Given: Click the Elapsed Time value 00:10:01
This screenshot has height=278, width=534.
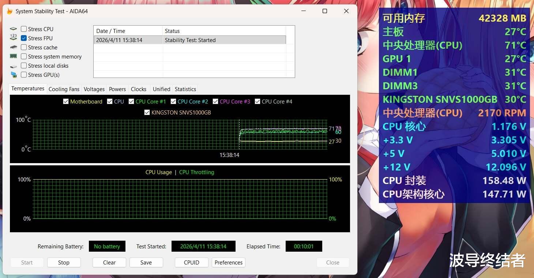Looking at the screenshot, I should coord(304,246).
